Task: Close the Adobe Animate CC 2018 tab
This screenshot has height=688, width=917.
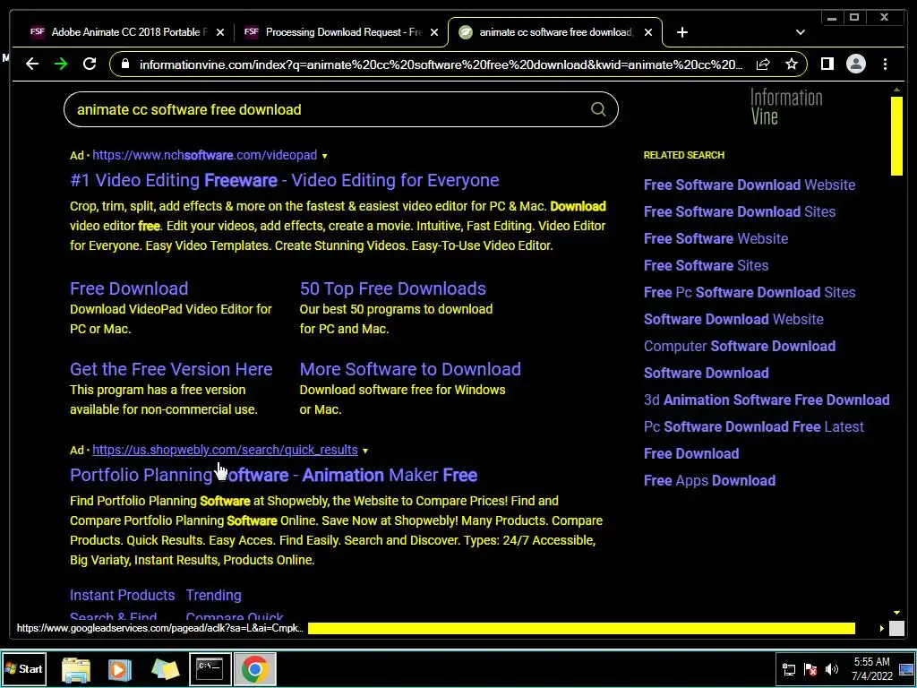Action: tap(220, 32)
